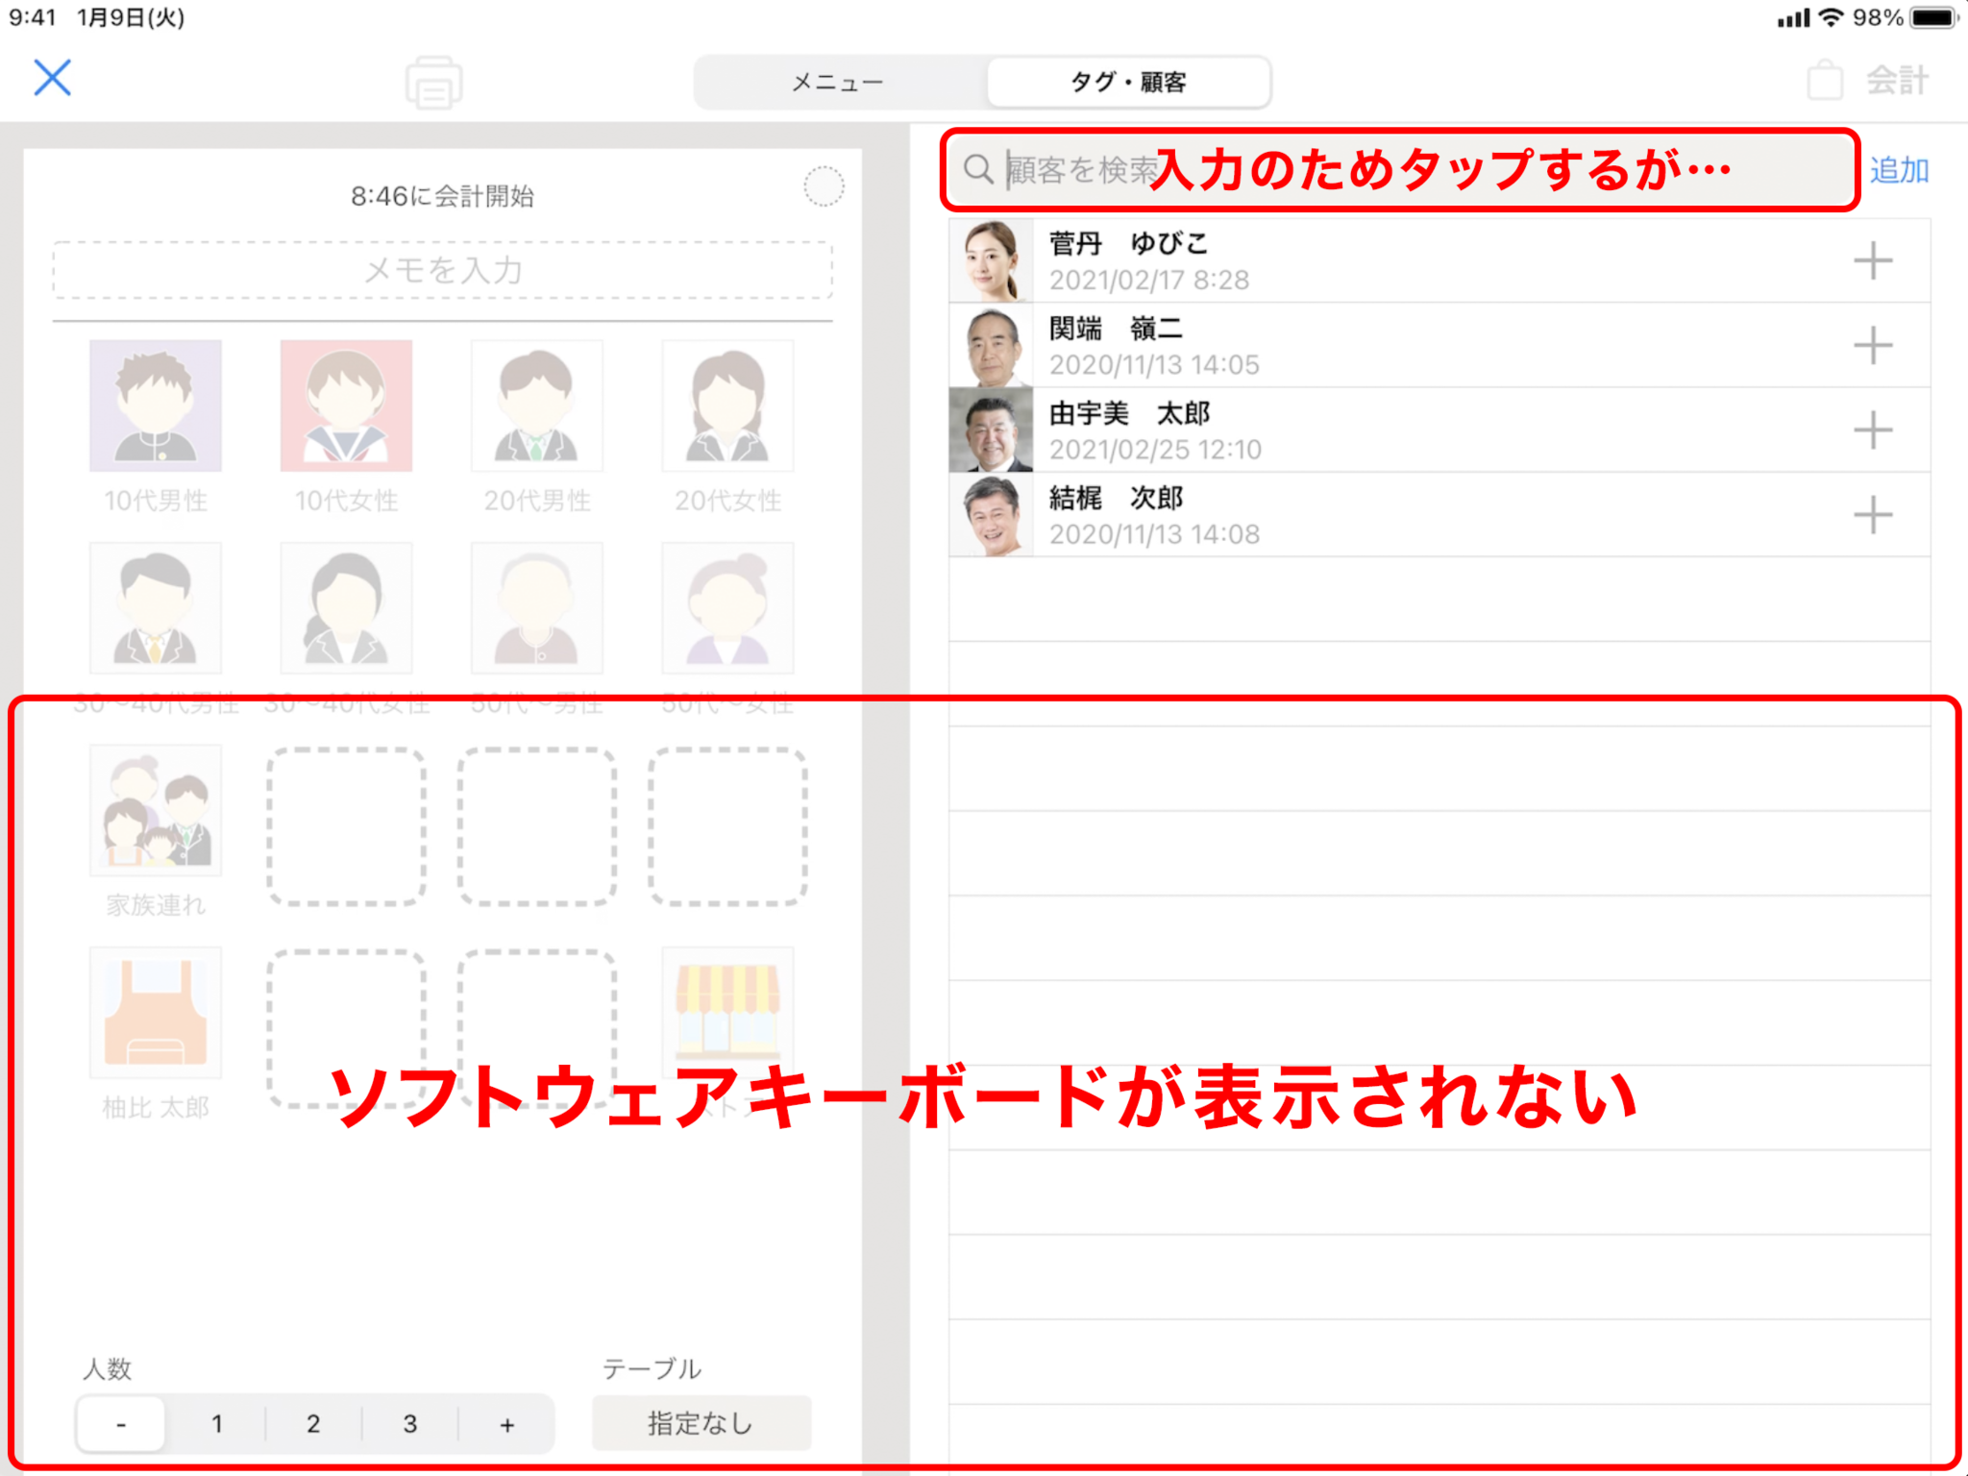Tap the printer icon in toolbar
This screenshot has width=1968, height=1476.
tap(433, 82)
